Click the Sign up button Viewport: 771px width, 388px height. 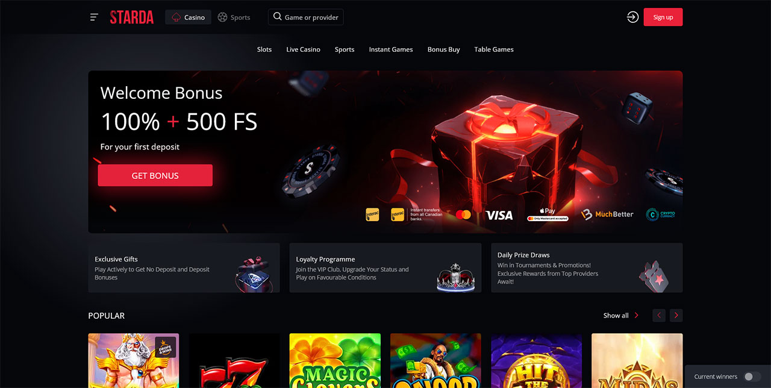(663, 17)
